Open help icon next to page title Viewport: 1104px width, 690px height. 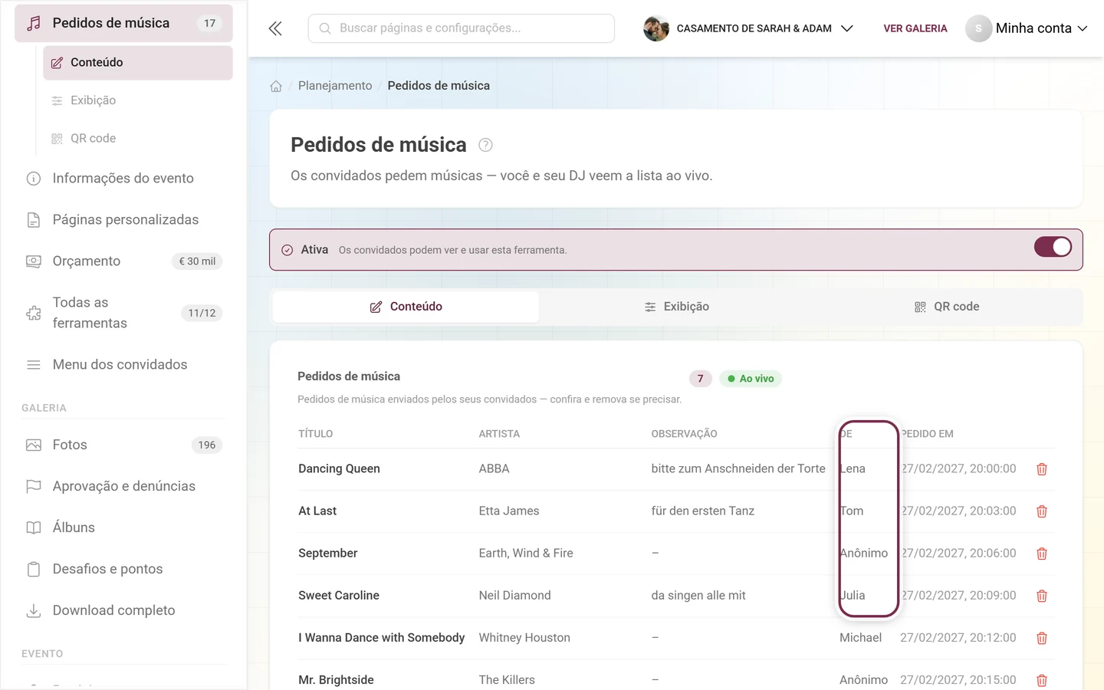(x=485, y=145)
